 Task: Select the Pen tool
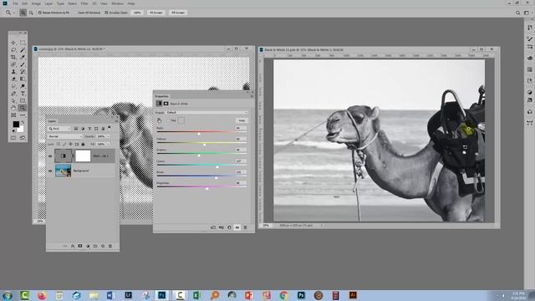(13, 93)
